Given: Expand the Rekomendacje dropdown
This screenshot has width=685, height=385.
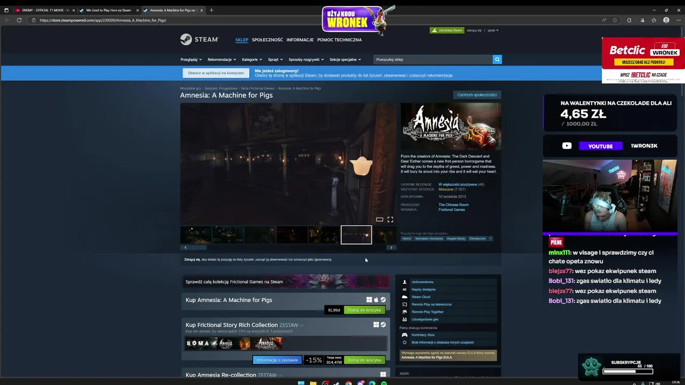Looking at the screenshot, I should (222, 59).
